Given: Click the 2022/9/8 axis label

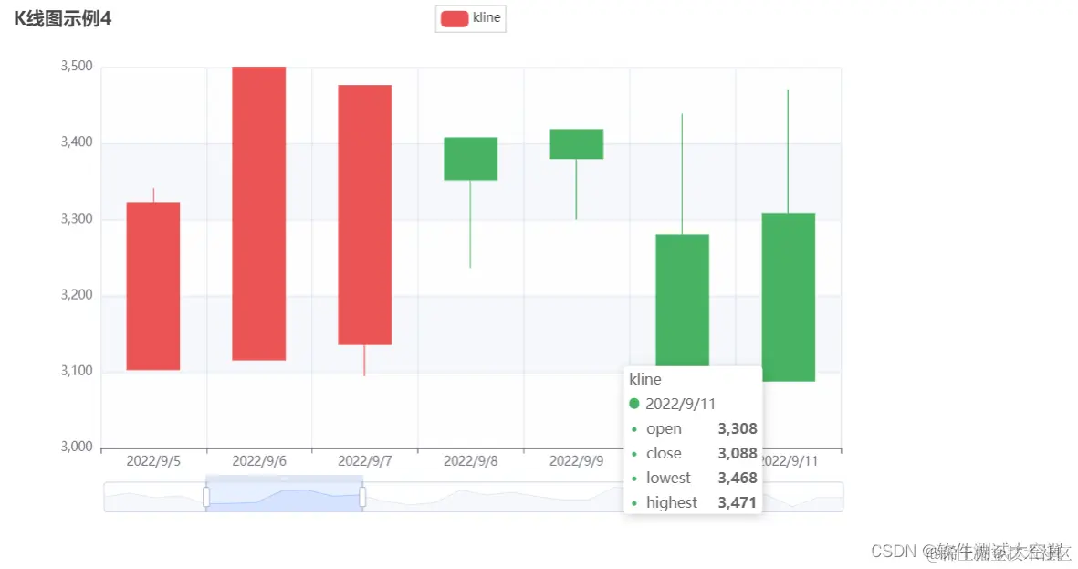Looking at the screenshot, I should (x=471, y=461).
